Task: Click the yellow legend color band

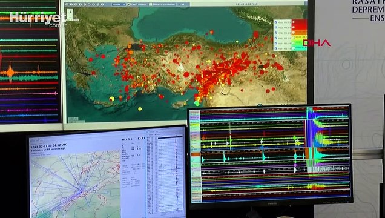Action: 299,38
